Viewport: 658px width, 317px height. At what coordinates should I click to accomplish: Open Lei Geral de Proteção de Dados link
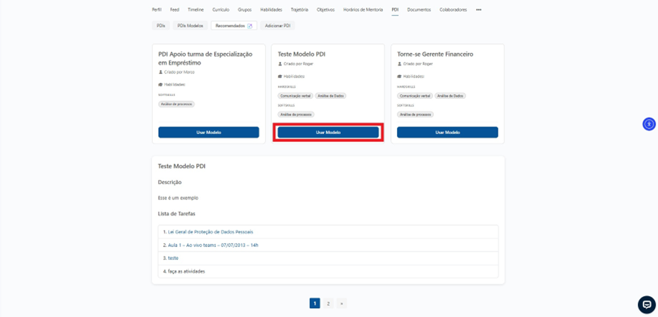click(210, 232)
